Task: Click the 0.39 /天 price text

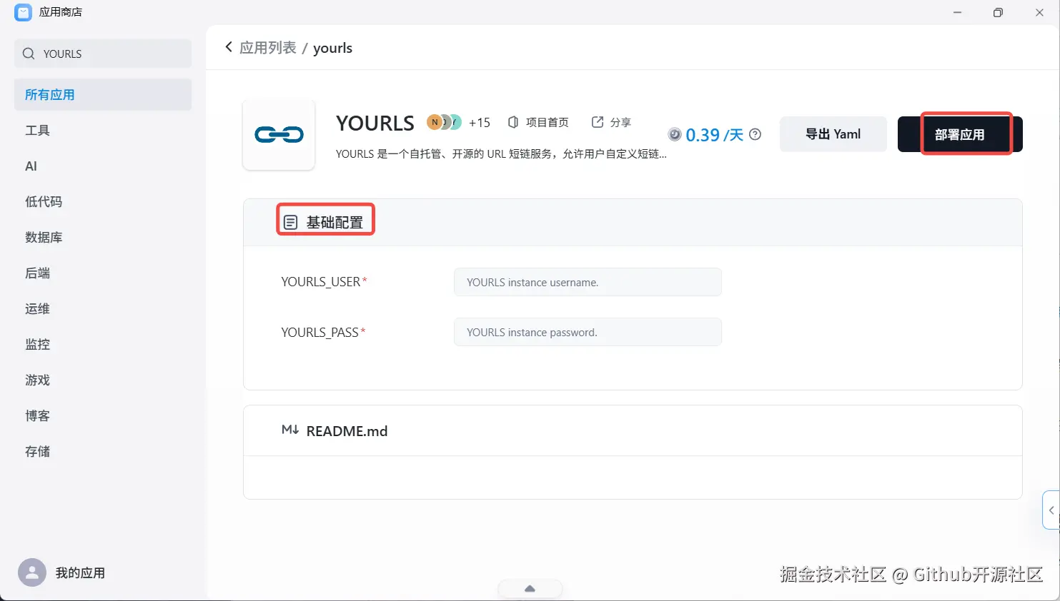Action: click(715, 135)
